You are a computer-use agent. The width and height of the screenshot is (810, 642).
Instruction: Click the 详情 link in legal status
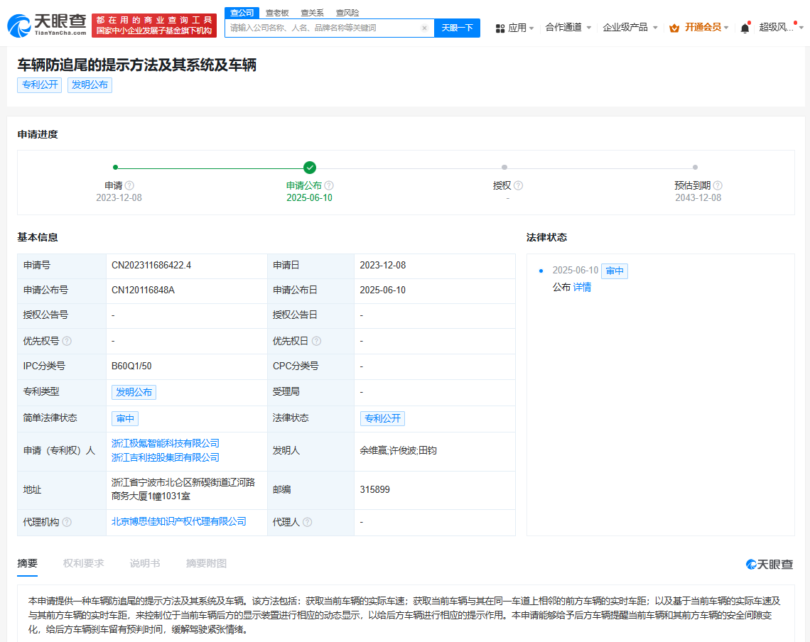[x=582, y=287]
